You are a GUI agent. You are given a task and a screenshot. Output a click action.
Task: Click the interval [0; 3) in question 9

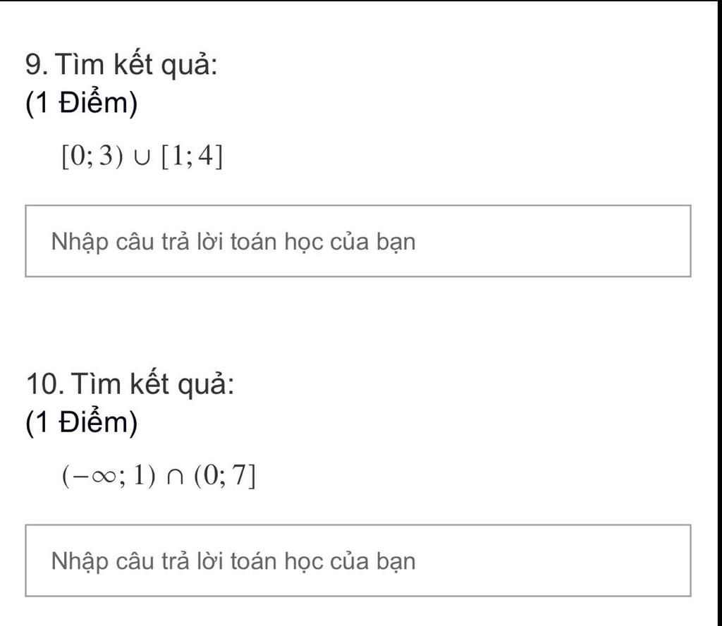click(x=93, y=156)
